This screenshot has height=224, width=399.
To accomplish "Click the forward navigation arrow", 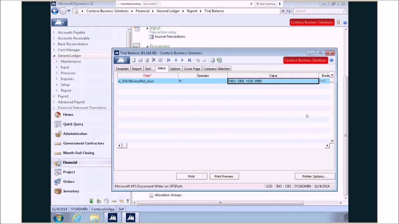I will point(63,11).
